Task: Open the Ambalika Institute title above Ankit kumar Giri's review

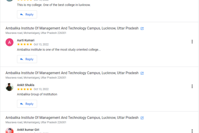Action: 72,117
